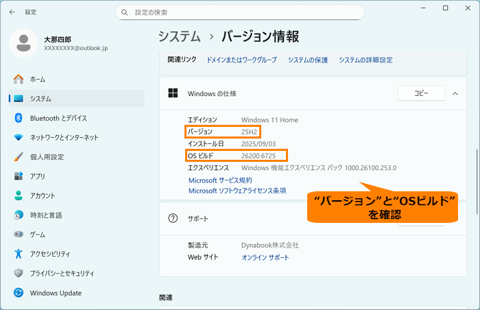
Task: Minimize the settings window
Action: [x=423, y=8]
